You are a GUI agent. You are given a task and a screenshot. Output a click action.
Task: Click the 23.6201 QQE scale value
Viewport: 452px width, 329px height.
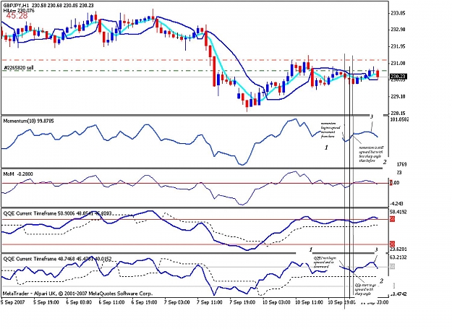click(x=398, y=249)
